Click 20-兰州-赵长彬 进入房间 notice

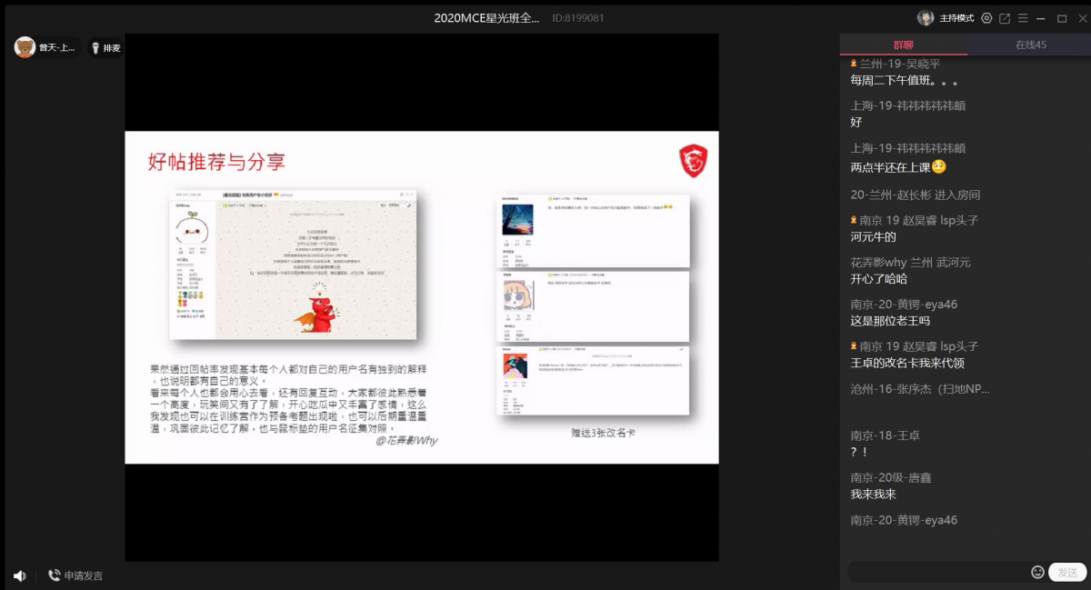click(916, 195)
